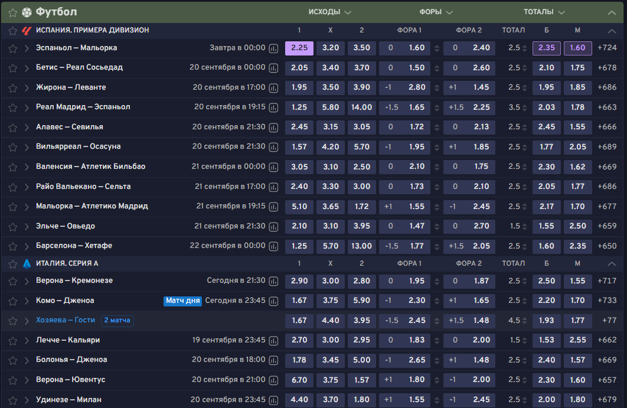Screen dimensions: 627x408
Task: Star the Реал Мадрид – Эспаньол match
Action: pyautogui.click(x=13, y=108)
